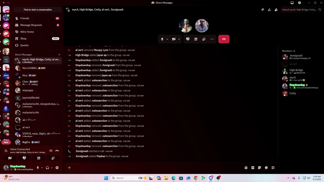This screenshot has height=182, width=324.
Task: Click Rozayy Lynn name in system message
Action: click(x=101, y=50)
